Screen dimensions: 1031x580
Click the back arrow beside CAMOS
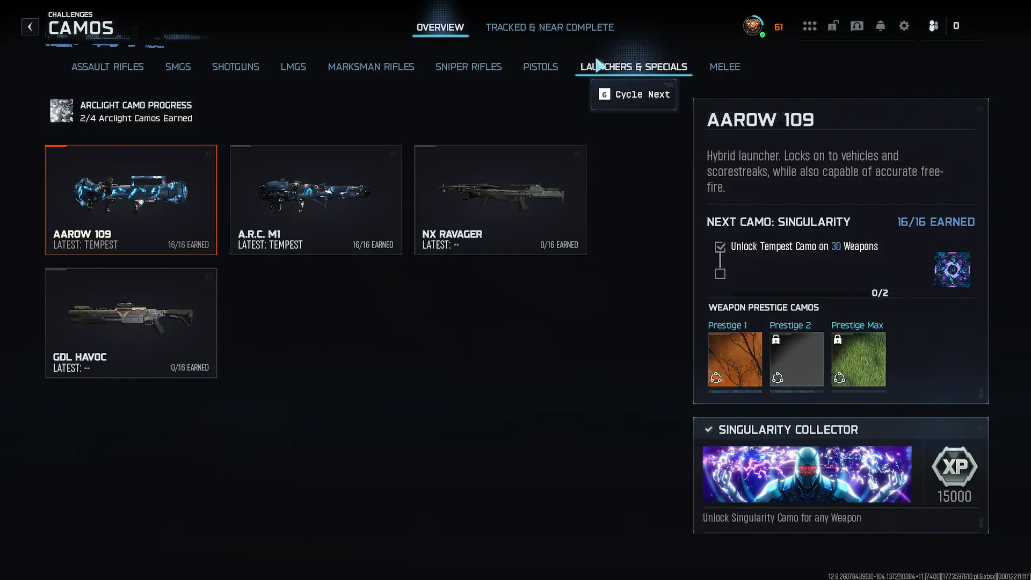point(30,26)
